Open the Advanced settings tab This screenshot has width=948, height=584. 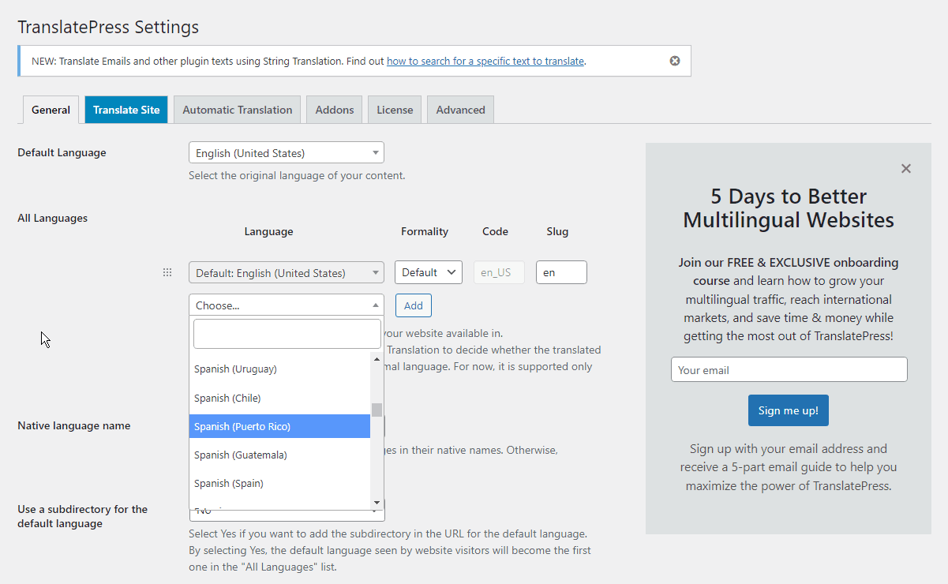[x=460, y=110]
